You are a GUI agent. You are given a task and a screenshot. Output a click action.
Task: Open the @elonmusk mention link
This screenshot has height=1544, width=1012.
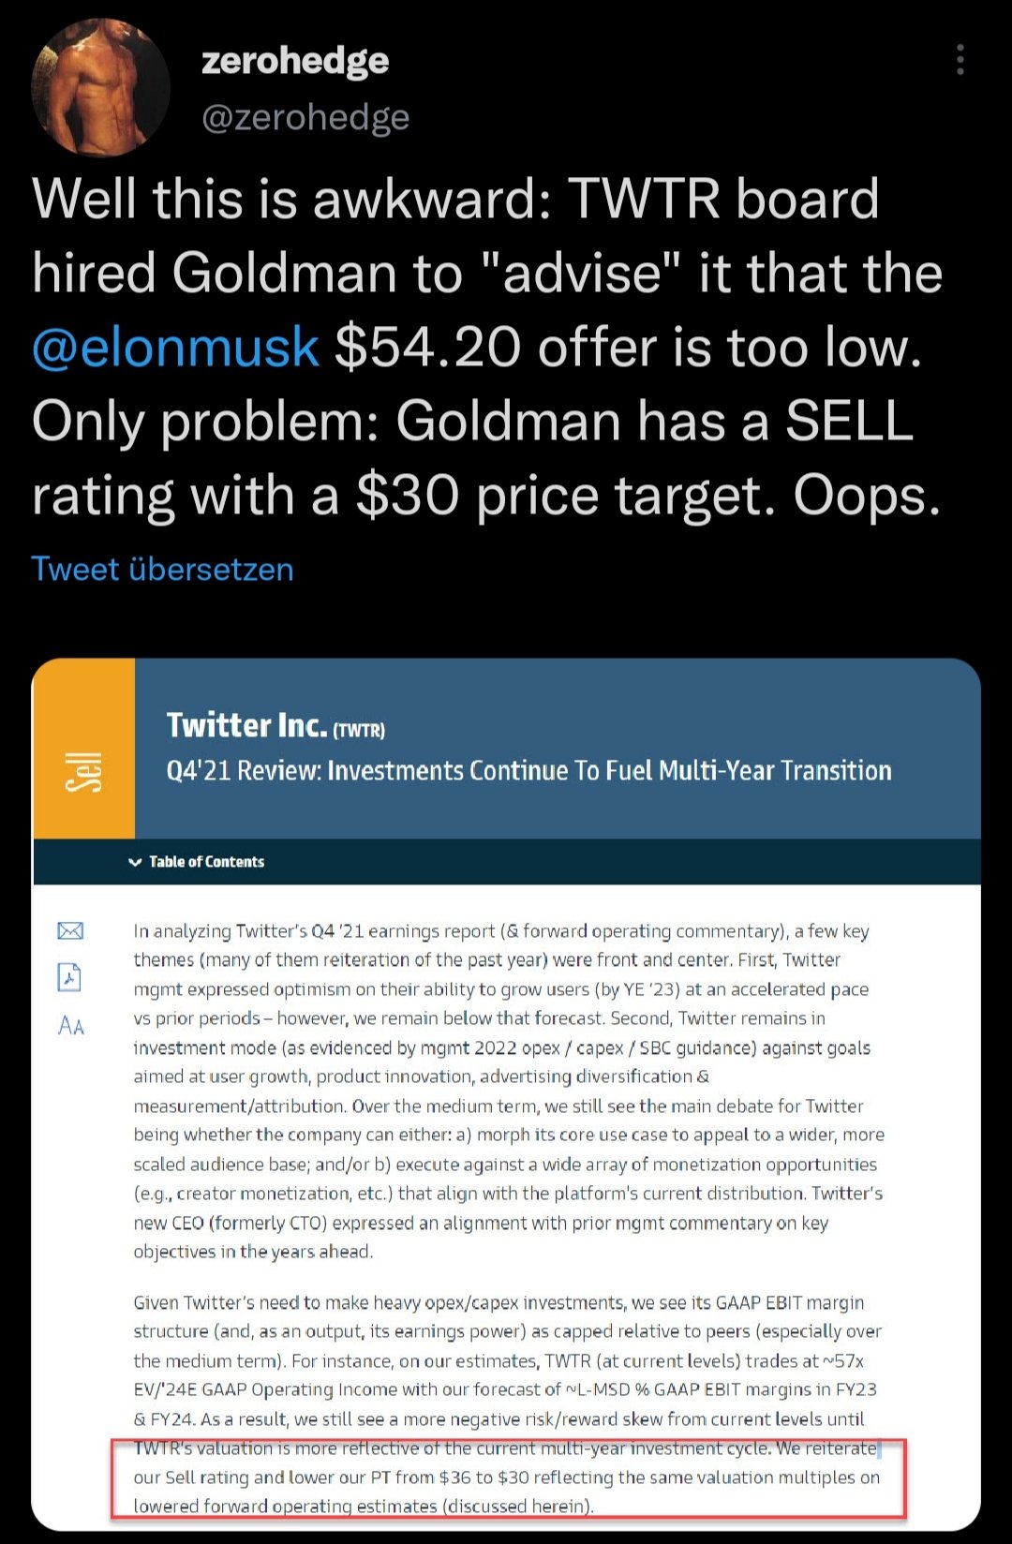pos(175,348)
